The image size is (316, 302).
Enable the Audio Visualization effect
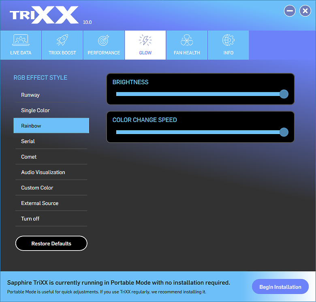(x=51, y=172)
